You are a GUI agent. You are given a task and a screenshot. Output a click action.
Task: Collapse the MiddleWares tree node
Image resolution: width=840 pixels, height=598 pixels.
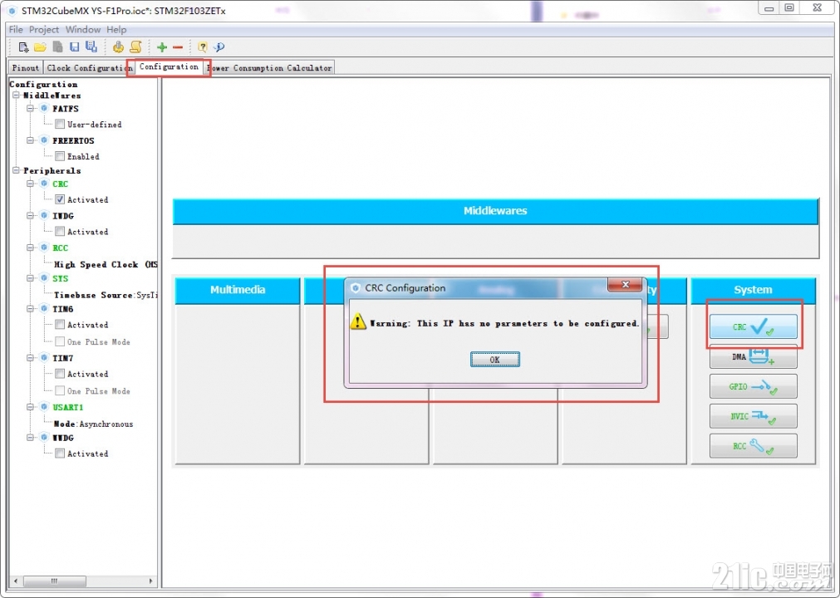(16, 96)
